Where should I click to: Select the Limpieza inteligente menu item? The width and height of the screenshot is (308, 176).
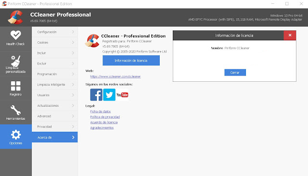54,85
